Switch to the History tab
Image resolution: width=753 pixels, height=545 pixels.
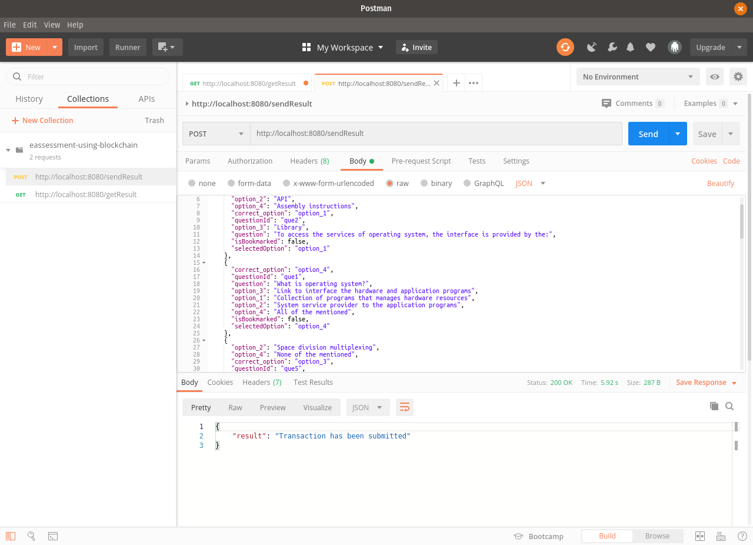[29, 99]
